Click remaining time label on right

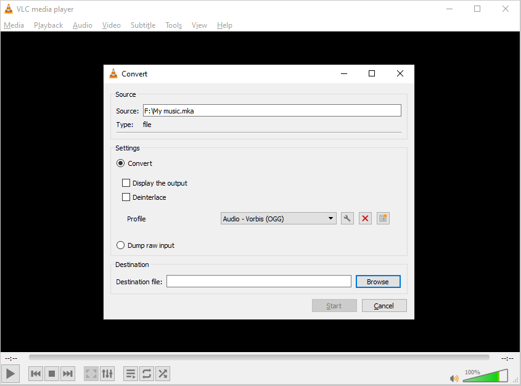pos(507,358)
